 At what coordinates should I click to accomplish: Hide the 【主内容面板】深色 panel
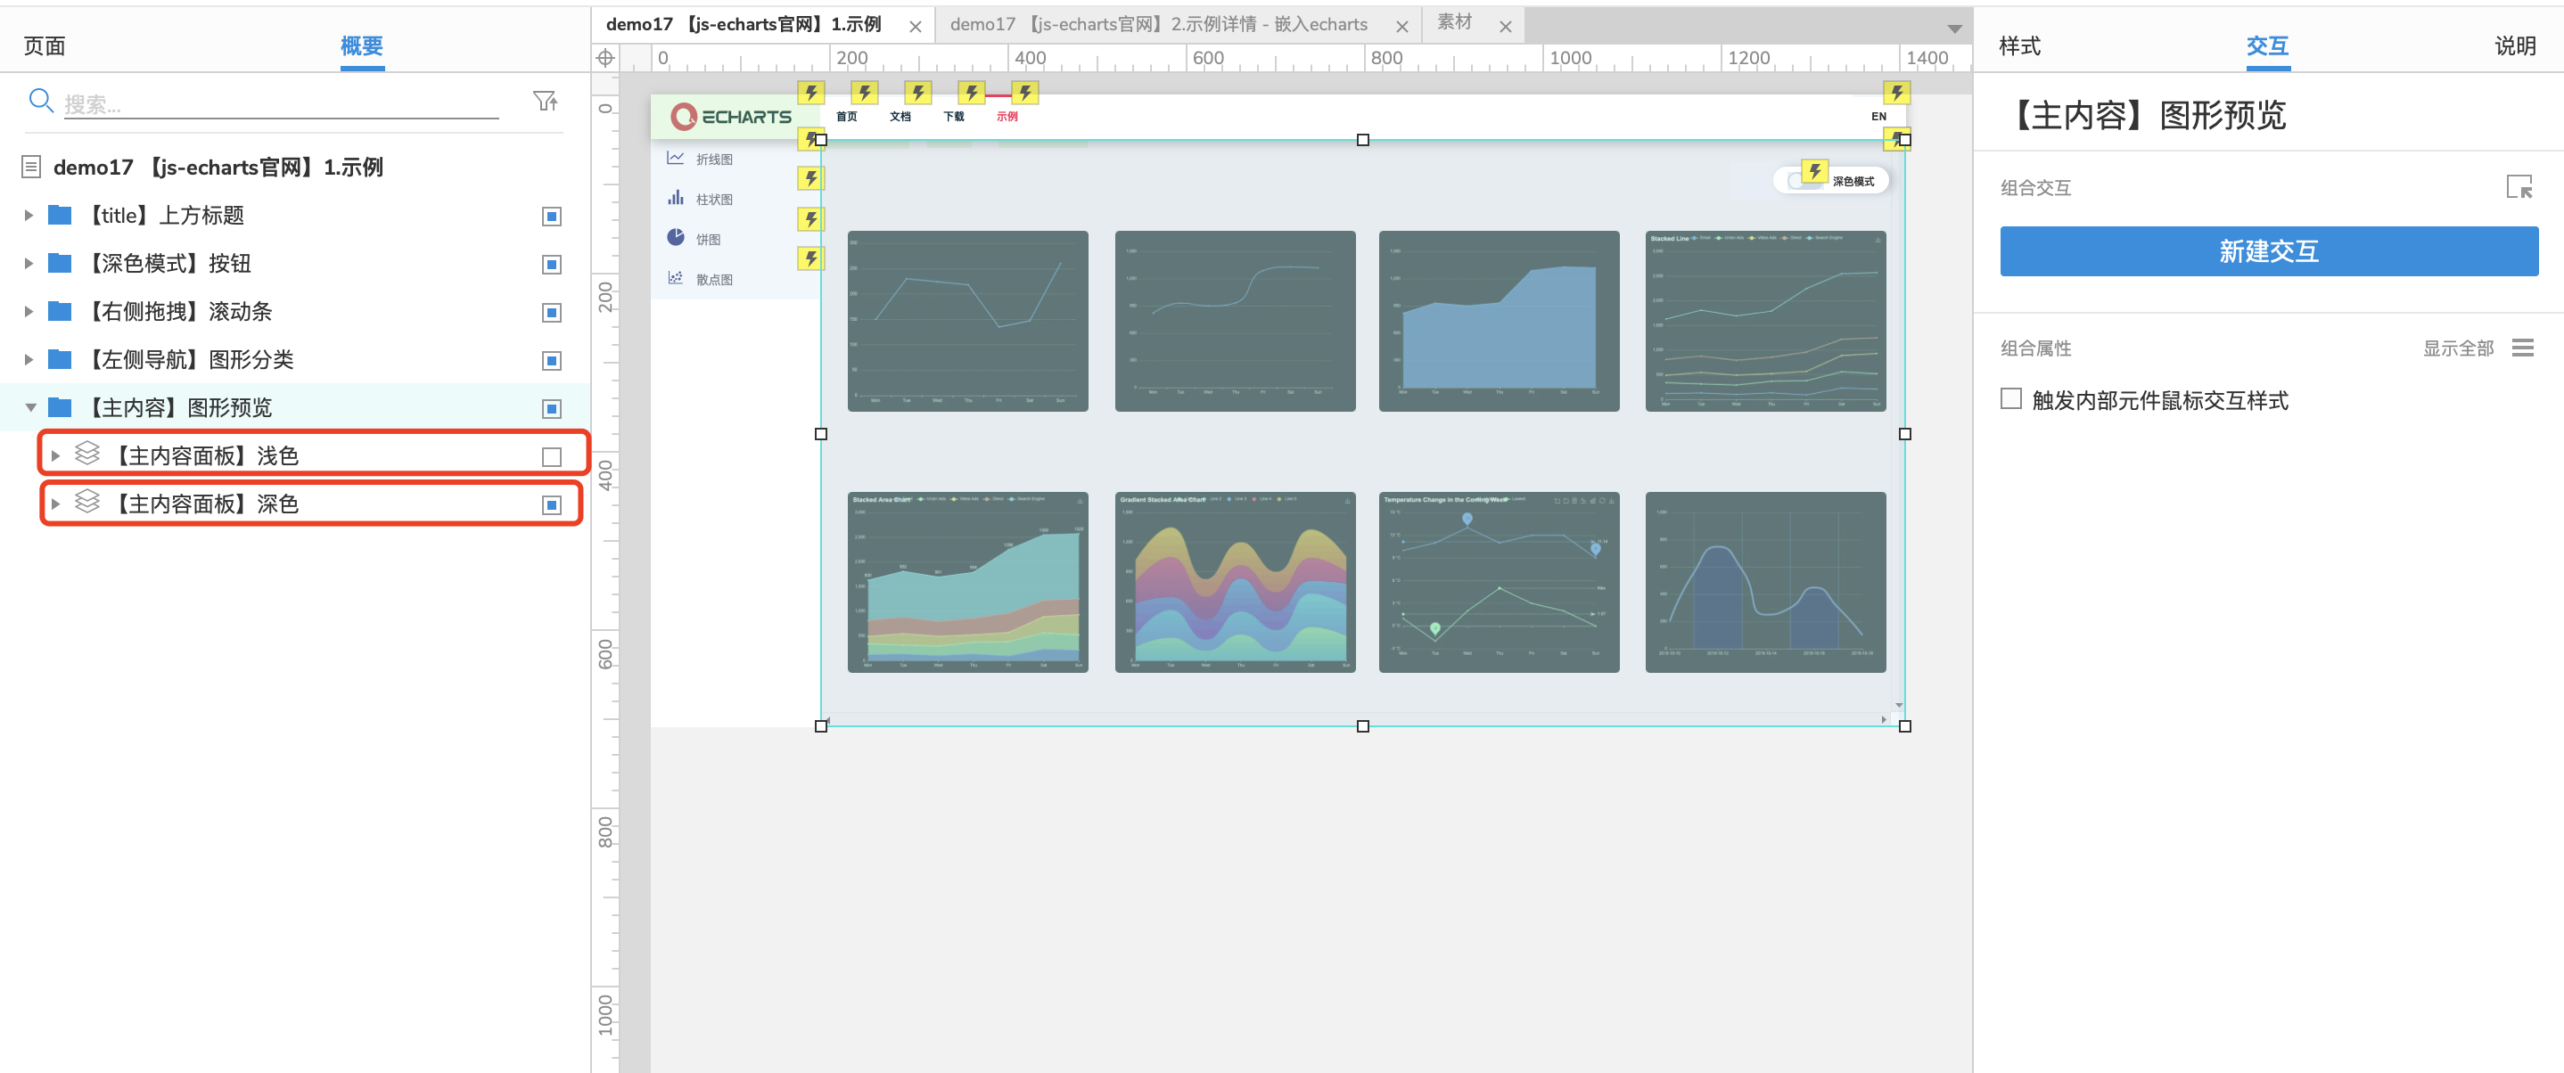(x=552, y=504)
